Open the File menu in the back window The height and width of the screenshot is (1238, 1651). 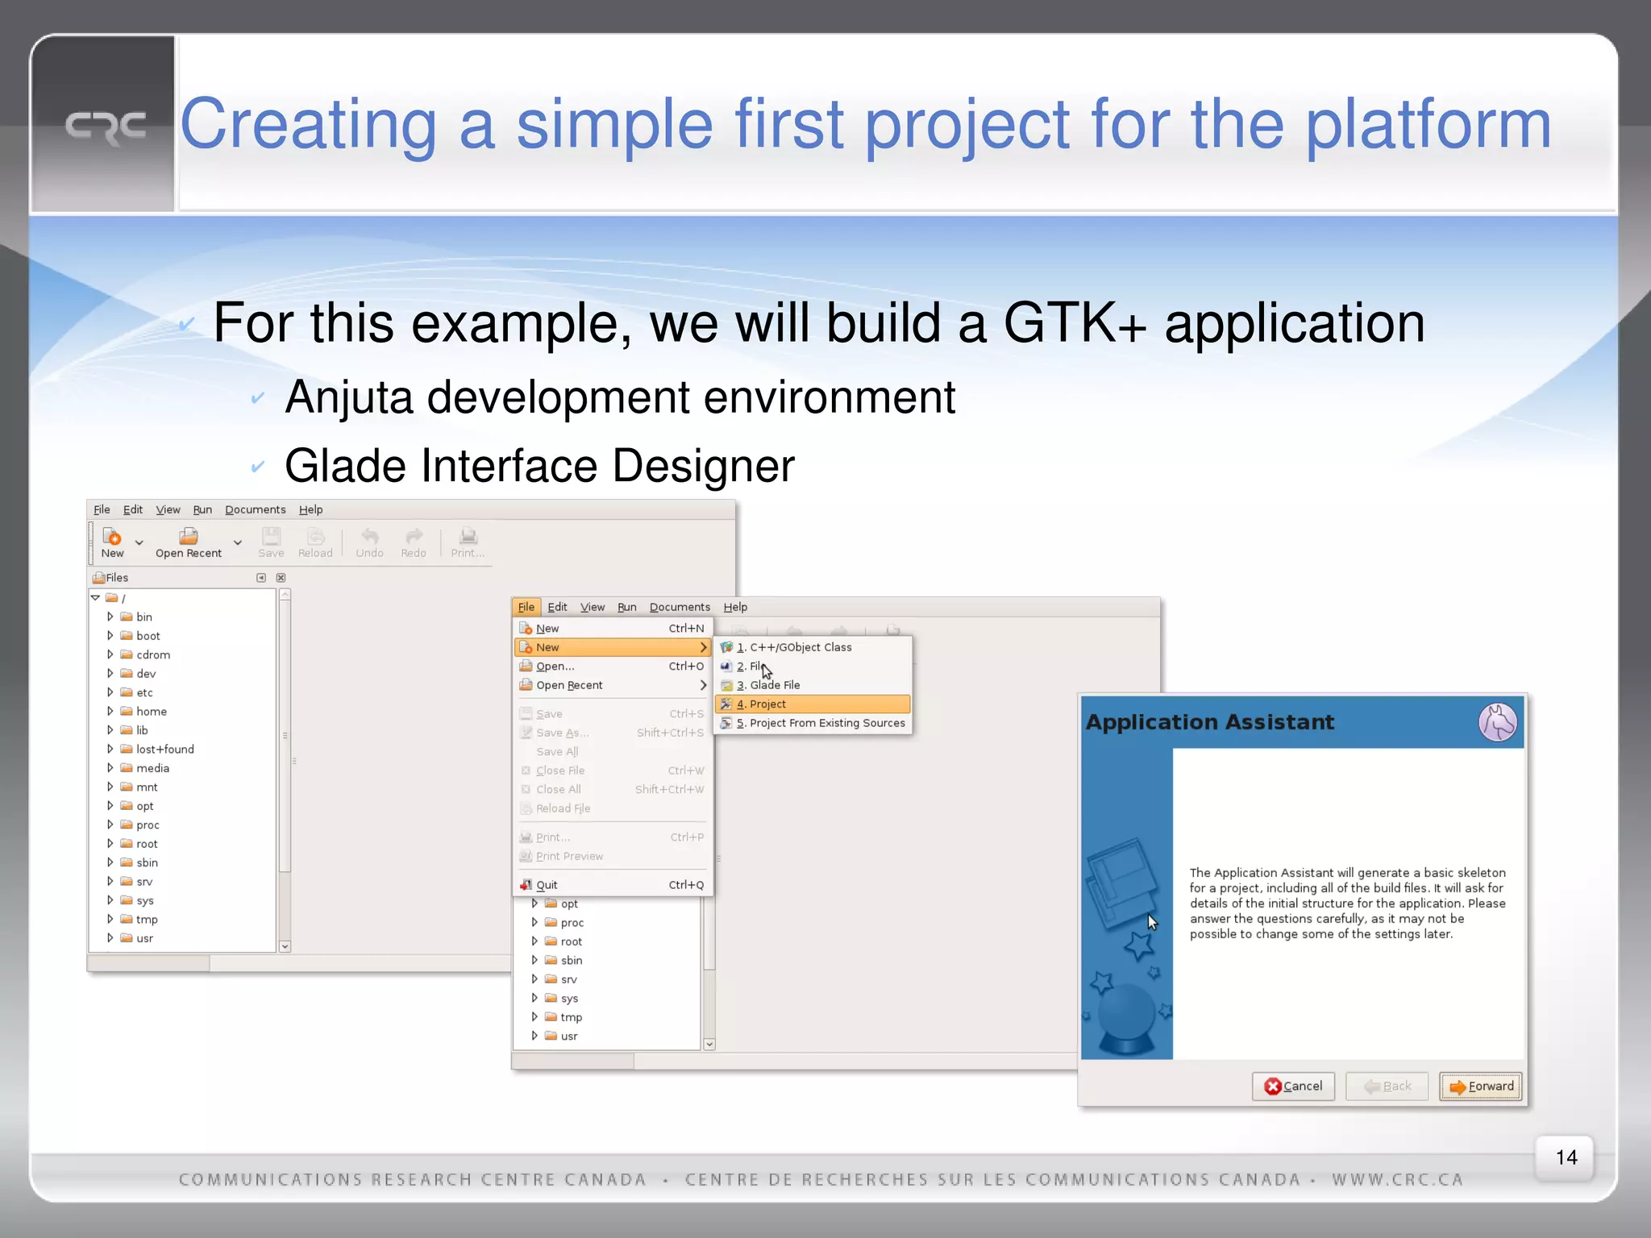click(102, 509)
